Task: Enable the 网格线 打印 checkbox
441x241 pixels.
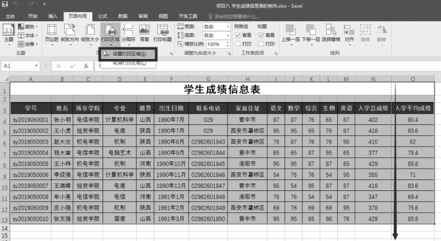Action: [238, 44]
